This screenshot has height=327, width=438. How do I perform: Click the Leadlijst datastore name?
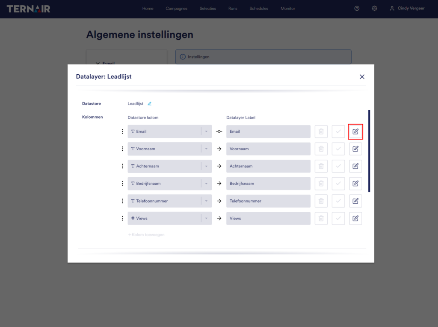136,104
